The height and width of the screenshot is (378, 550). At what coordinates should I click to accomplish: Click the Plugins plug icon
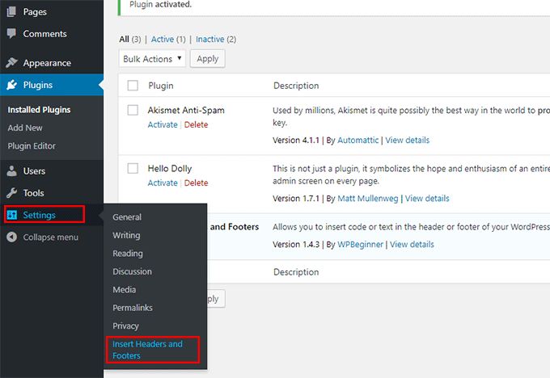click(x=11, y=85)
